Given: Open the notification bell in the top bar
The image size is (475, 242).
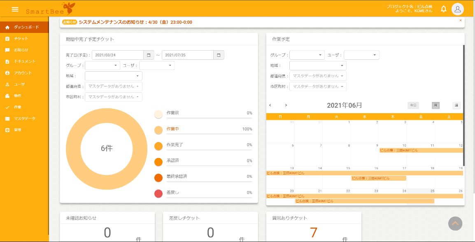Looking at the screenshot, I should click(x=443, y=8).
